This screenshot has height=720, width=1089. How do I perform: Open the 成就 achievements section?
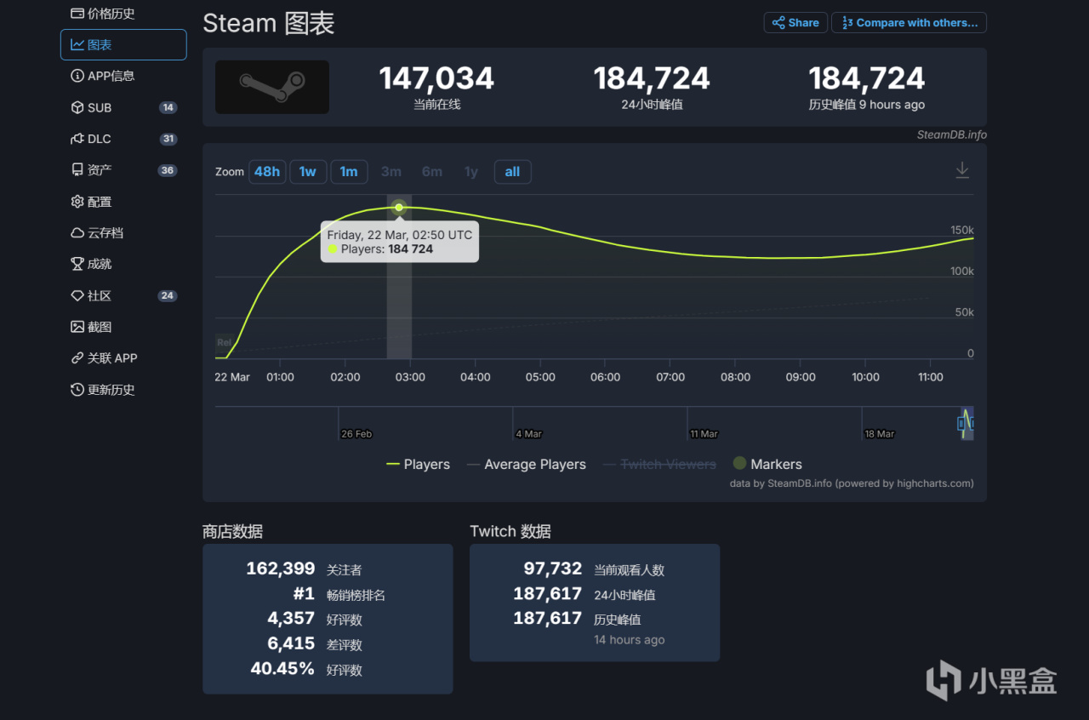(x=92, y=264)
